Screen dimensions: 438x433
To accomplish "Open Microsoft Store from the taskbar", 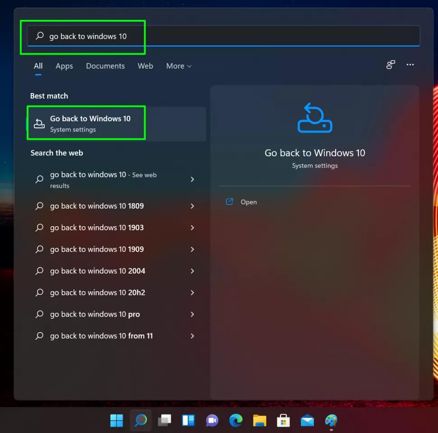I will tap(283, 420).
